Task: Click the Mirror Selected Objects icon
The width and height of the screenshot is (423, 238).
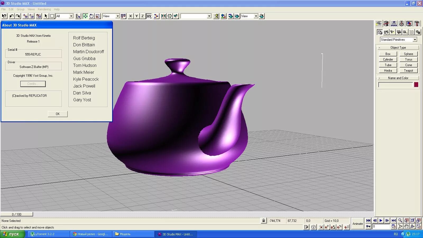Action: pos(164,16)
